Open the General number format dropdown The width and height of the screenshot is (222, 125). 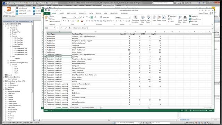(x=129, y=17)
